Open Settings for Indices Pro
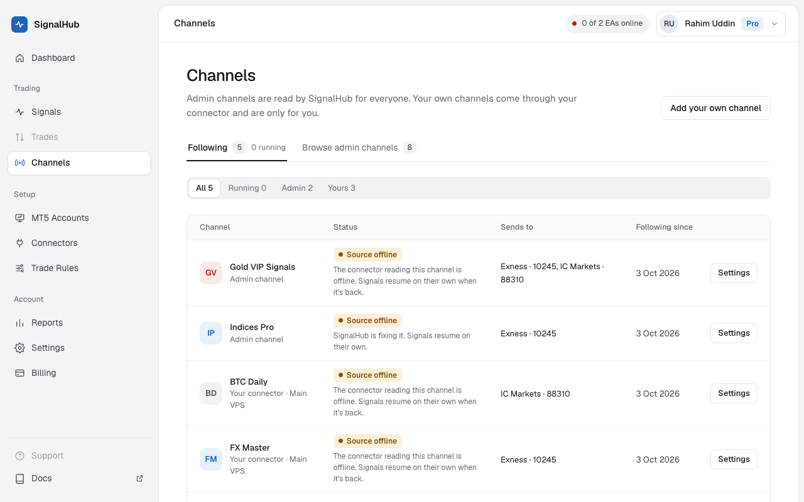 pyautogui.click(x=734, y=333)
